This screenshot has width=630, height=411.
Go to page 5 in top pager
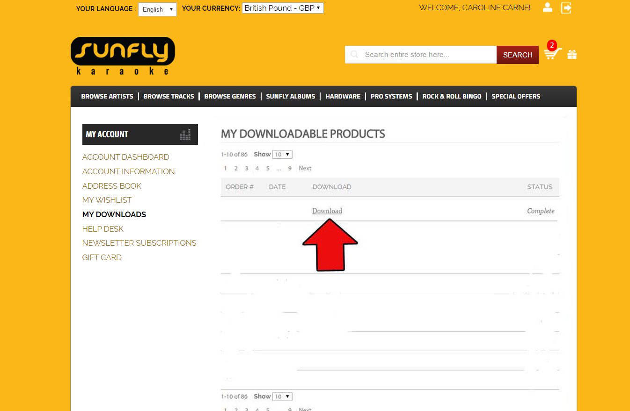(268, 168)
